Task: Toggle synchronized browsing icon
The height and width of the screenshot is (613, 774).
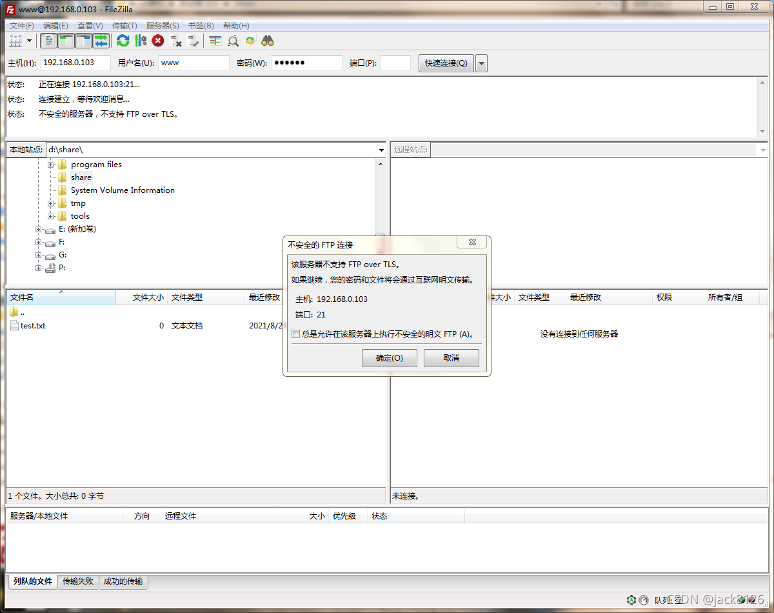Action: [x=250, y=41]
